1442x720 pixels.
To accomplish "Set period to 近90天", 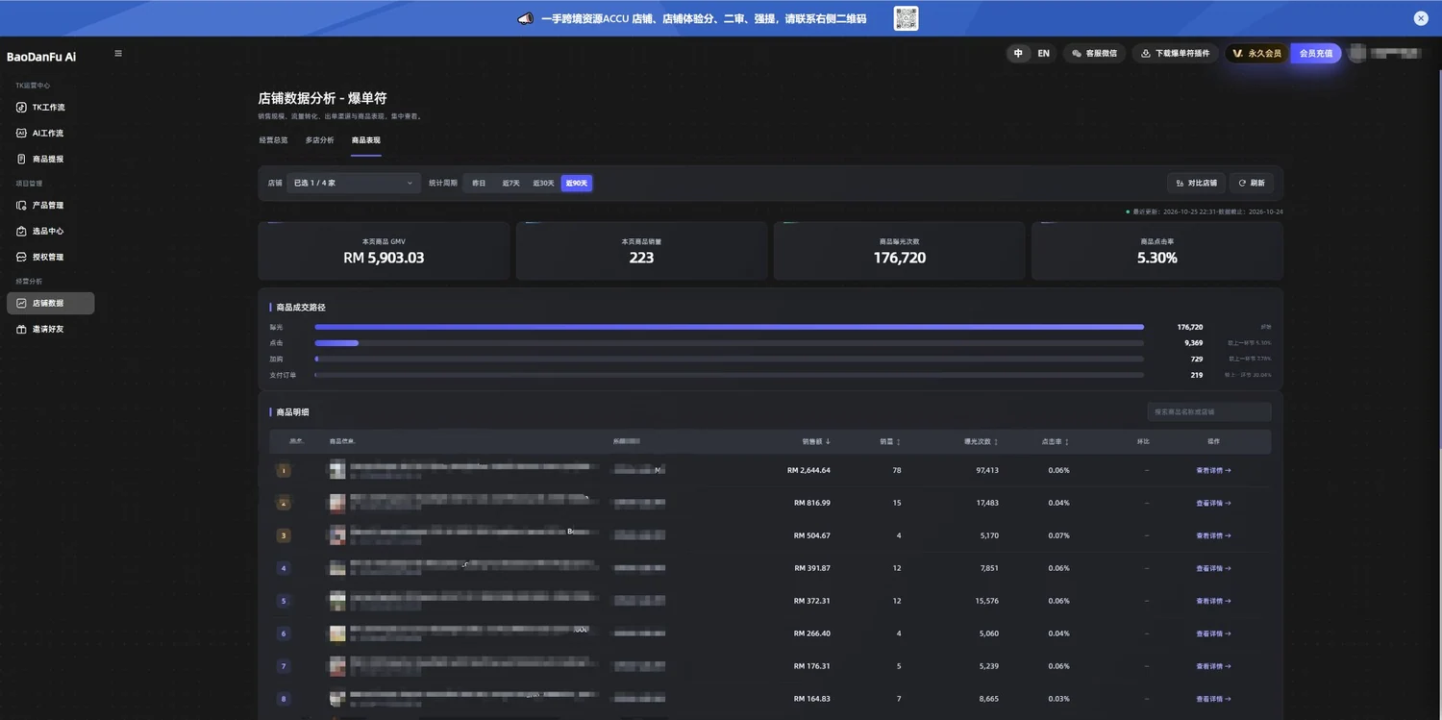I will click(576, 183).
